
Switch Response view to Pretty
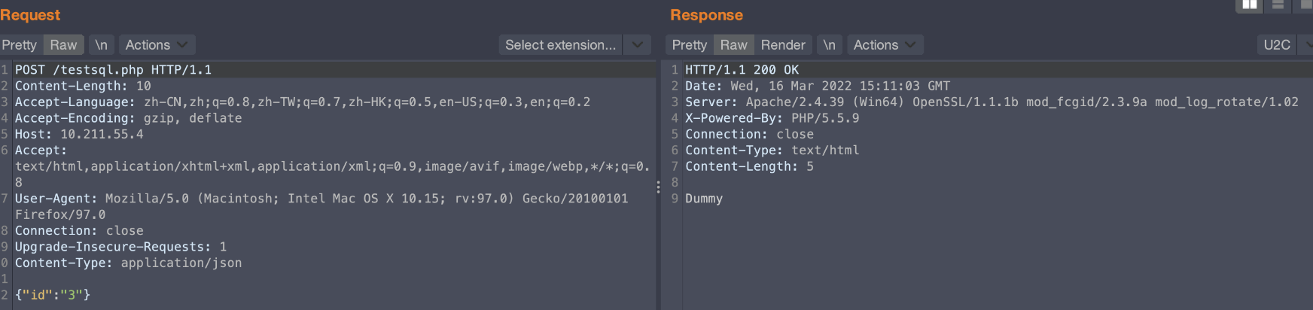pos(690,45)
